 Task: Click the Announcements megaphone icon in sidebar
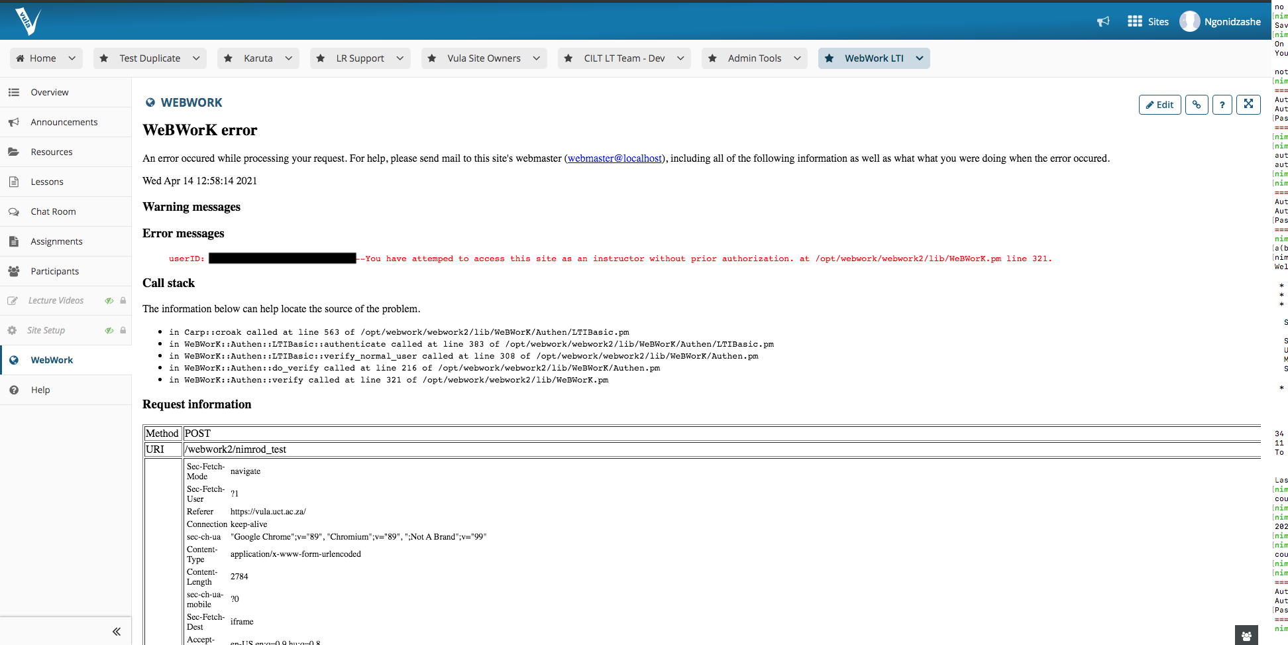(13, 122)
